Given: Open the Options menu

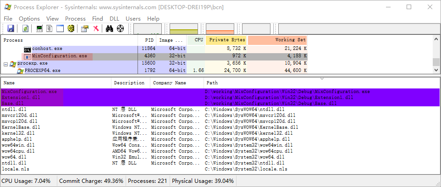Looking at the screenshot, I should (29, 18).
